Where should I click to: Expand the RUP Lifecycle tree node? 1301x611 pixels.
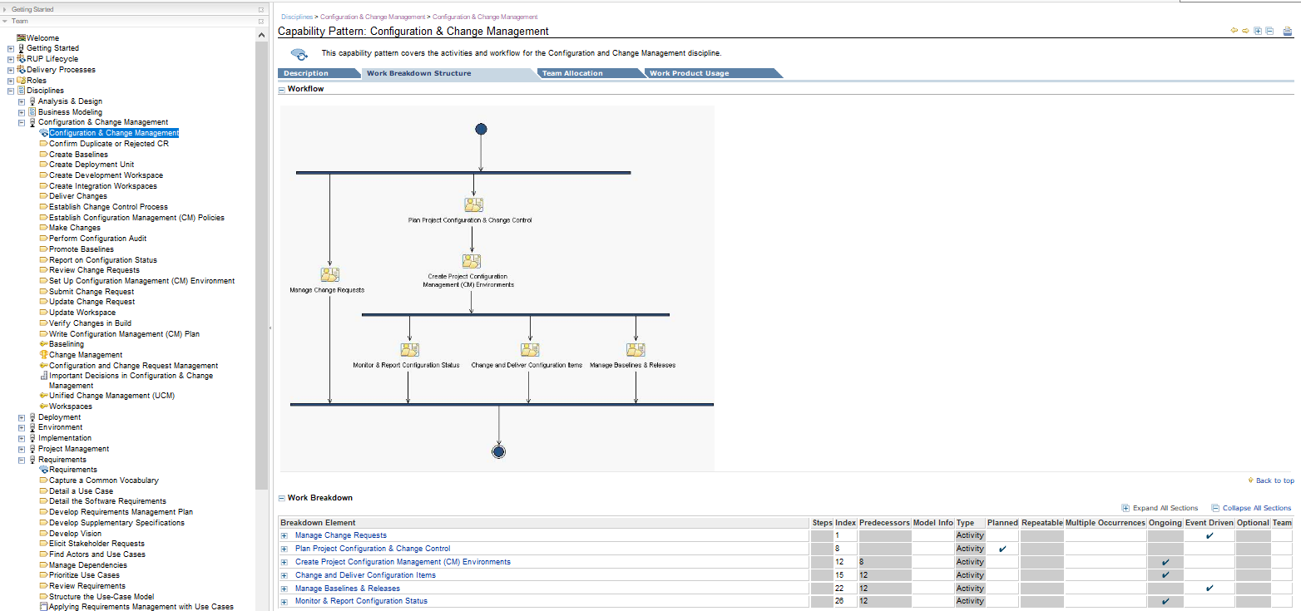point(11,59)
